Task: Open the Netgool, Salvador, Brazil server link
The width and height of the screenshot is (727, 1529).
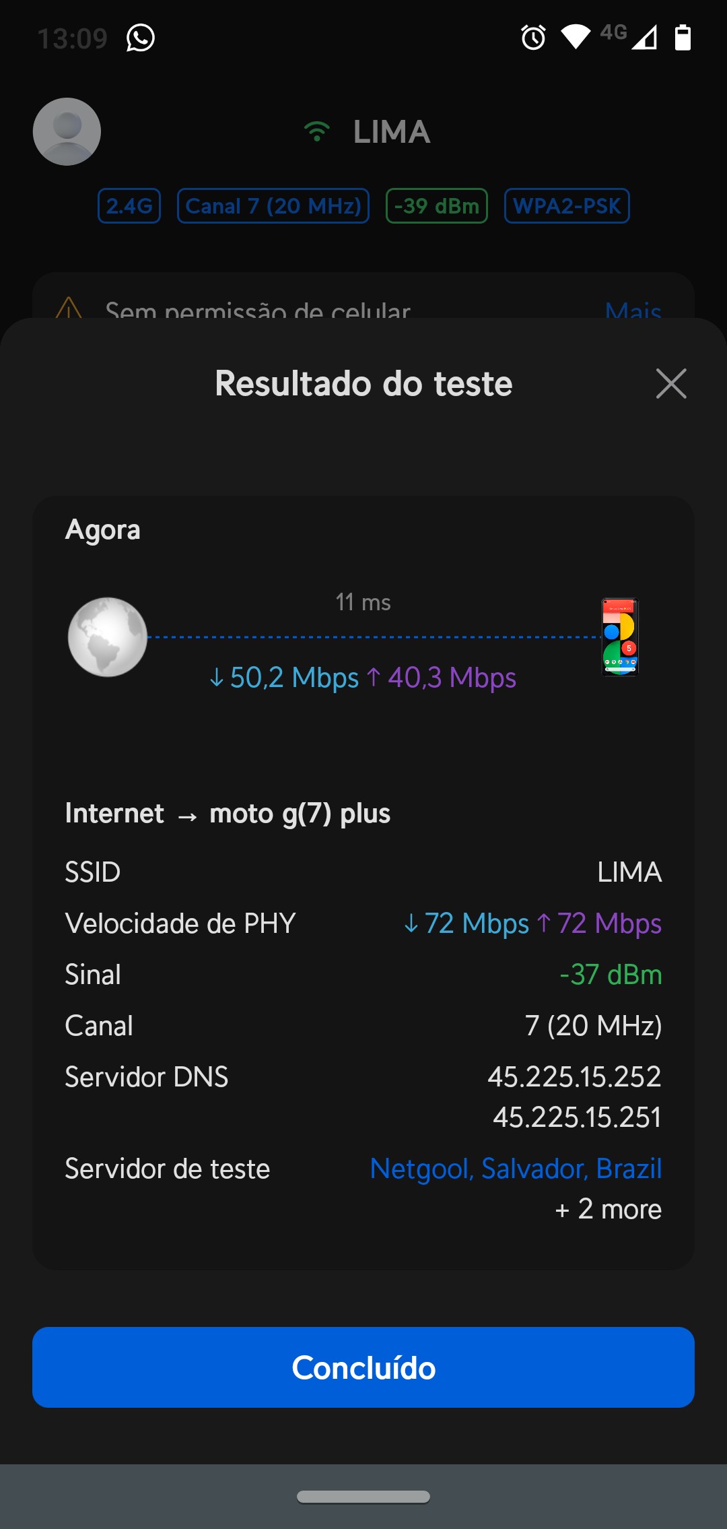Action: coord(516,1169)
